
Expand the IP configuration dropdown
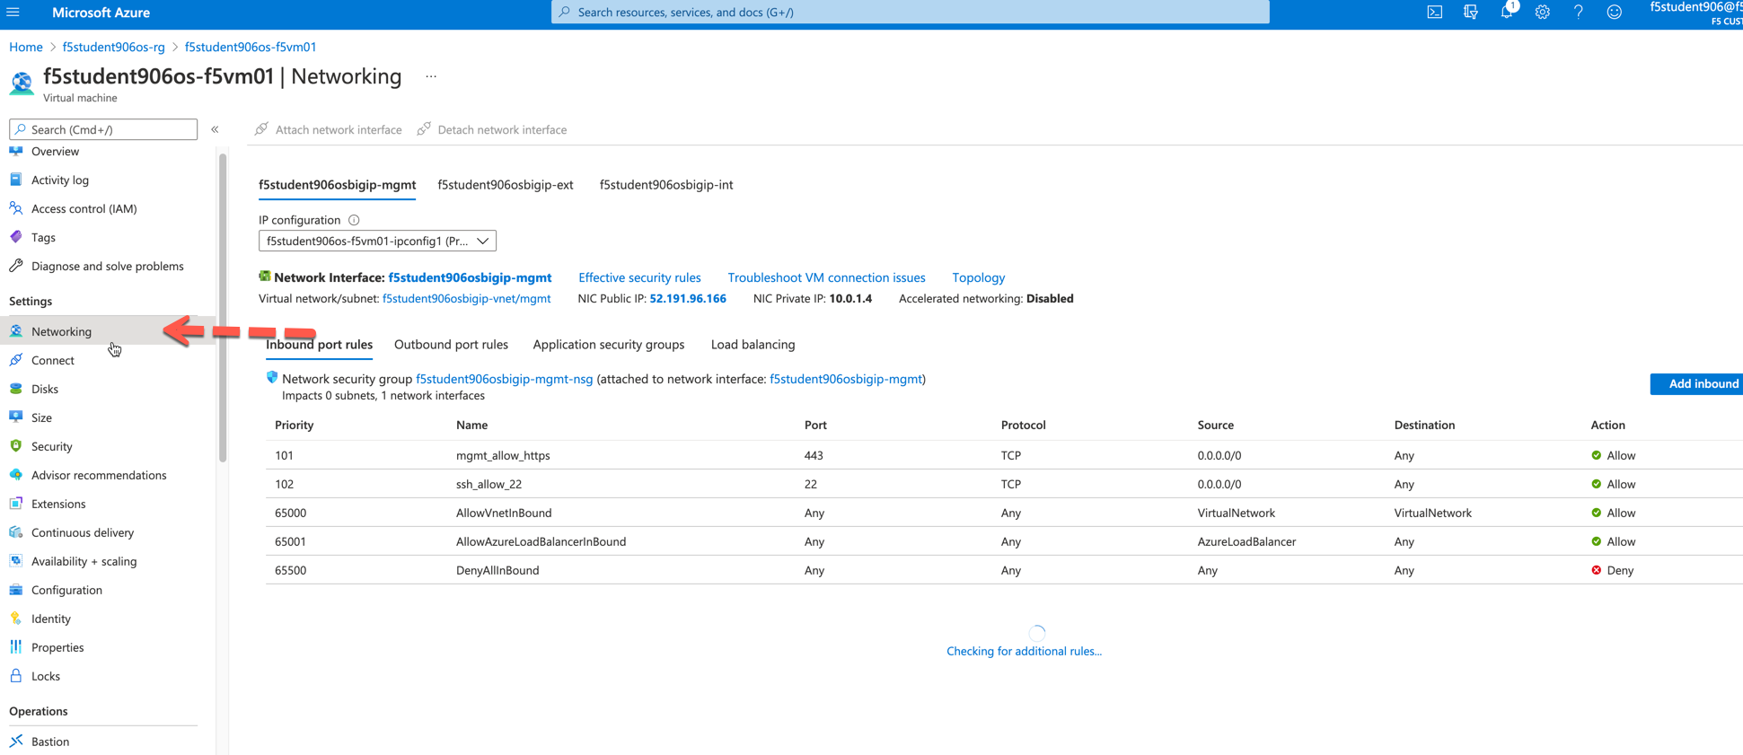pos(377,241)
